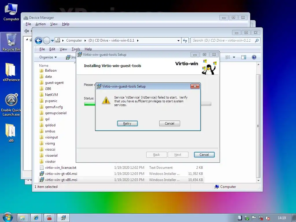Screen dimensions: 296x222
Task: Expand address bar history dropdown
Action: (178, 40)
